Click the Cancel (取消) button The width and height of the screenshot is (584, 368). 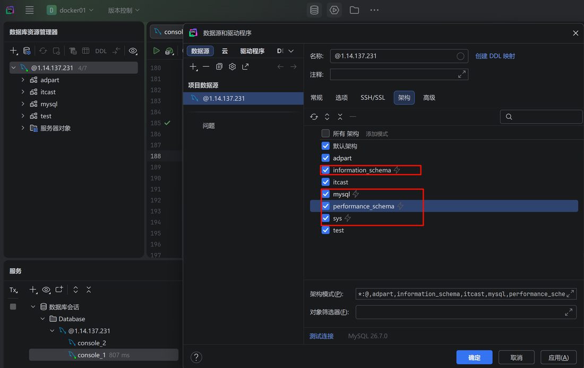516,357
